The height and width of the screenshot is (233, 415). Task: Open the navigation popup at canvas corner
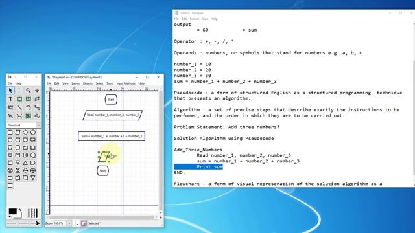(x=161, y=217)
